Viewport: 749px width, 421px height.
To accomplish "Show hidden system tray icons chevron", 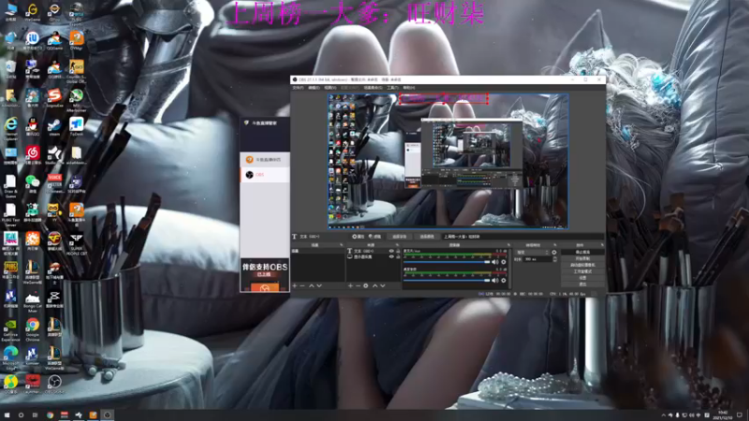I will click(x=663, y=415).
